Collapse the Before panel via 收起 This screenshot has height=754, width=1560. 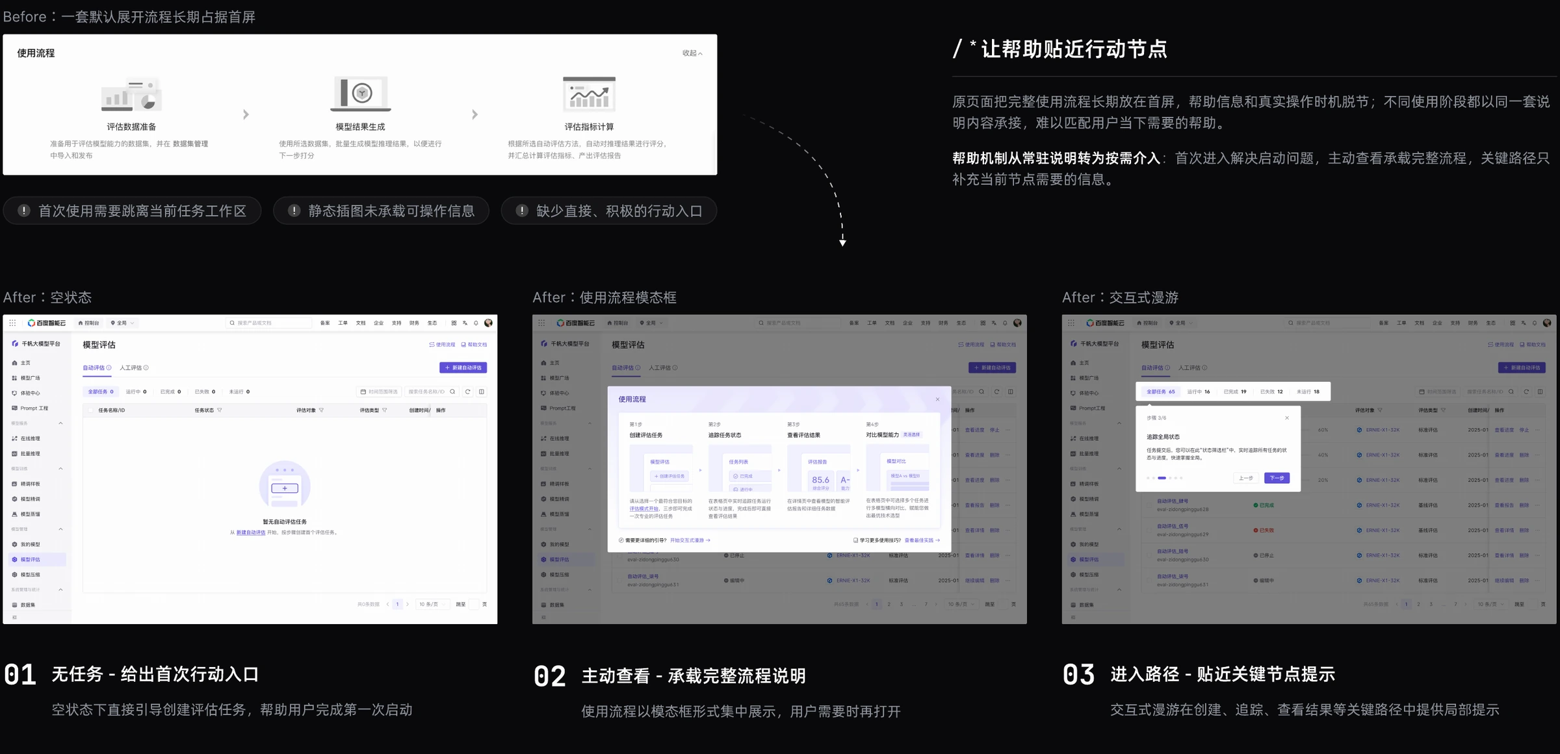[x=692, y=53]
